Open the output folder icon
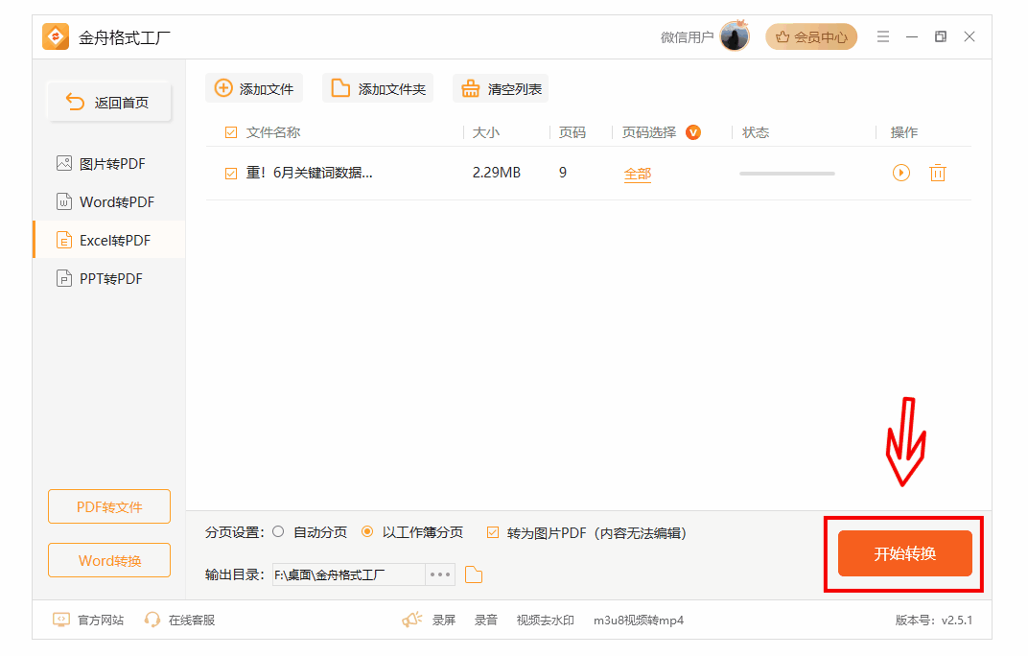1028x656 pixels. tap(474, 574)
